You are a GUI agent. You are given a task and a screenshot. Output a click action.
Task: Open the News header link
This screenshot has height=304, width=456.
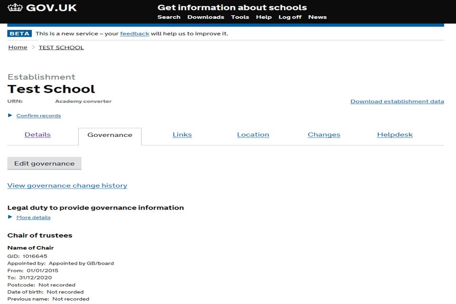tap(317, 17)
